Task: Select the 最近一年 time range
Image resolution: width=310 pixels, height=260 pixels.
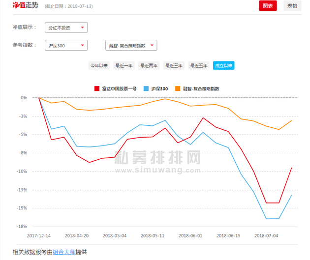Action: 124,65
